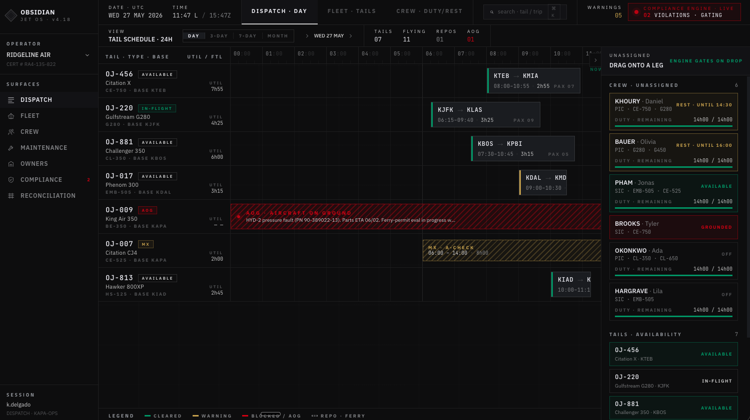
Task: Open the Reconciliation surface menu item
Action: click(x=49, y=196)
